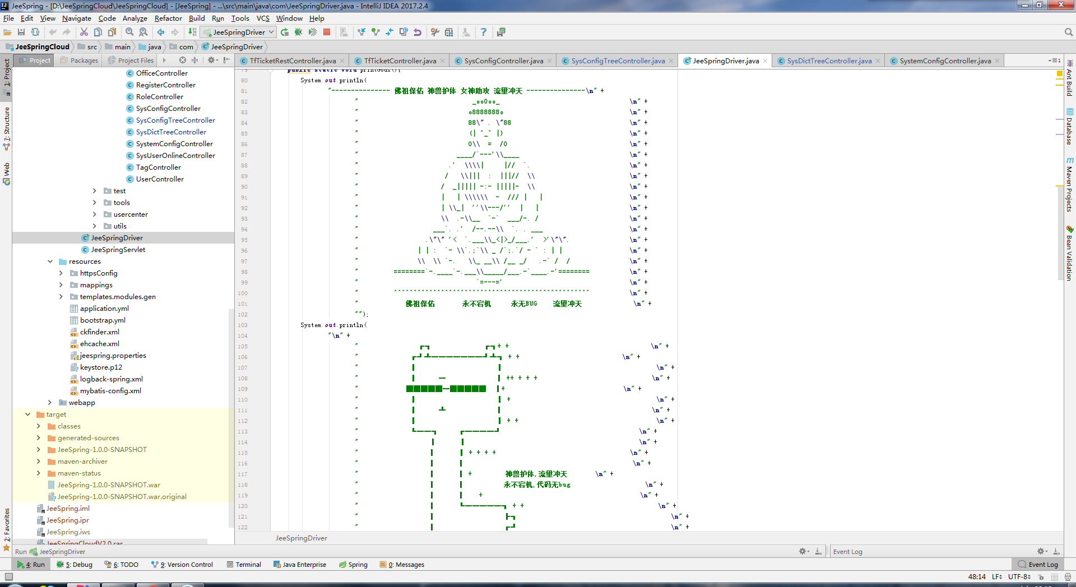Toggle the read-only lock icon in status bar

(1041, 577)
